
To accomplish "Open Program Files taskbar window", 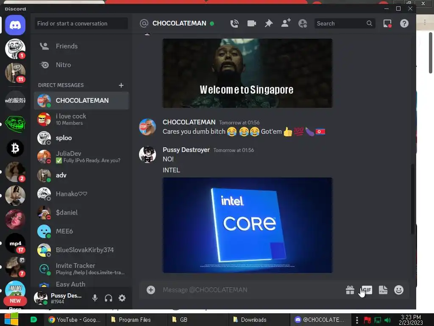I will click(136, 320).
